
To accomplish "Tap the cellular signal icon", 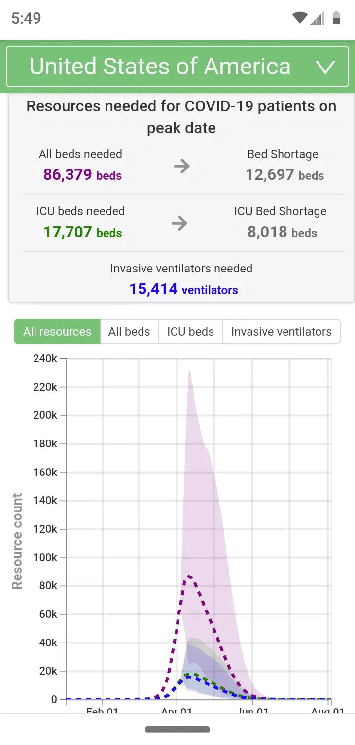I will pyautogui.click(x=318, y=19).
